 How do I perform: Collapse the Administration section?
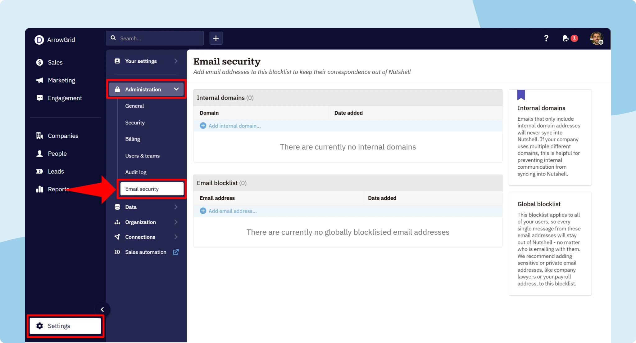(x=146, y=89)
